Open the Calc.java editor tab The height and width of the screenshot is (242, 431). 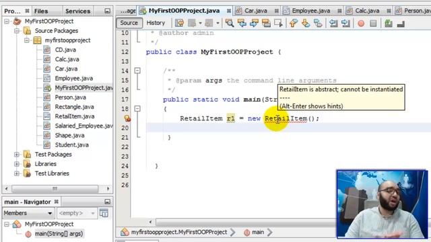pyautogui.click(x=367, y=11)
